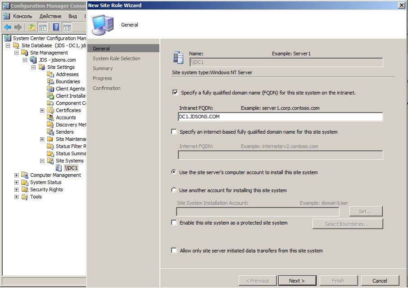Viewport: 408px width, 288px height.
Task: Select the General wizard step
Action: 123,48
